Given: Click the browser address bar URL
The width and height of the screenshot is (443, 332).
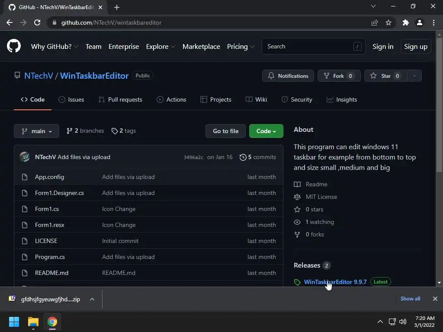Looking at the screenshot, I should (111, 22).
